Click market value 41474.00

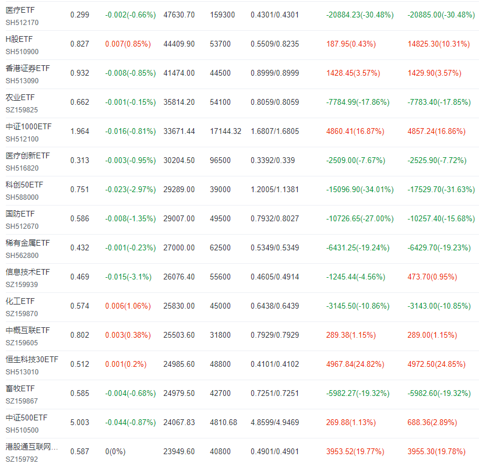179,73
